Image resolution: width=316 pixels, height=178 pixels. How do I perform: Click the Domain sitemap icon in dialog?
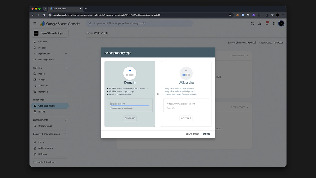[130, 73]
